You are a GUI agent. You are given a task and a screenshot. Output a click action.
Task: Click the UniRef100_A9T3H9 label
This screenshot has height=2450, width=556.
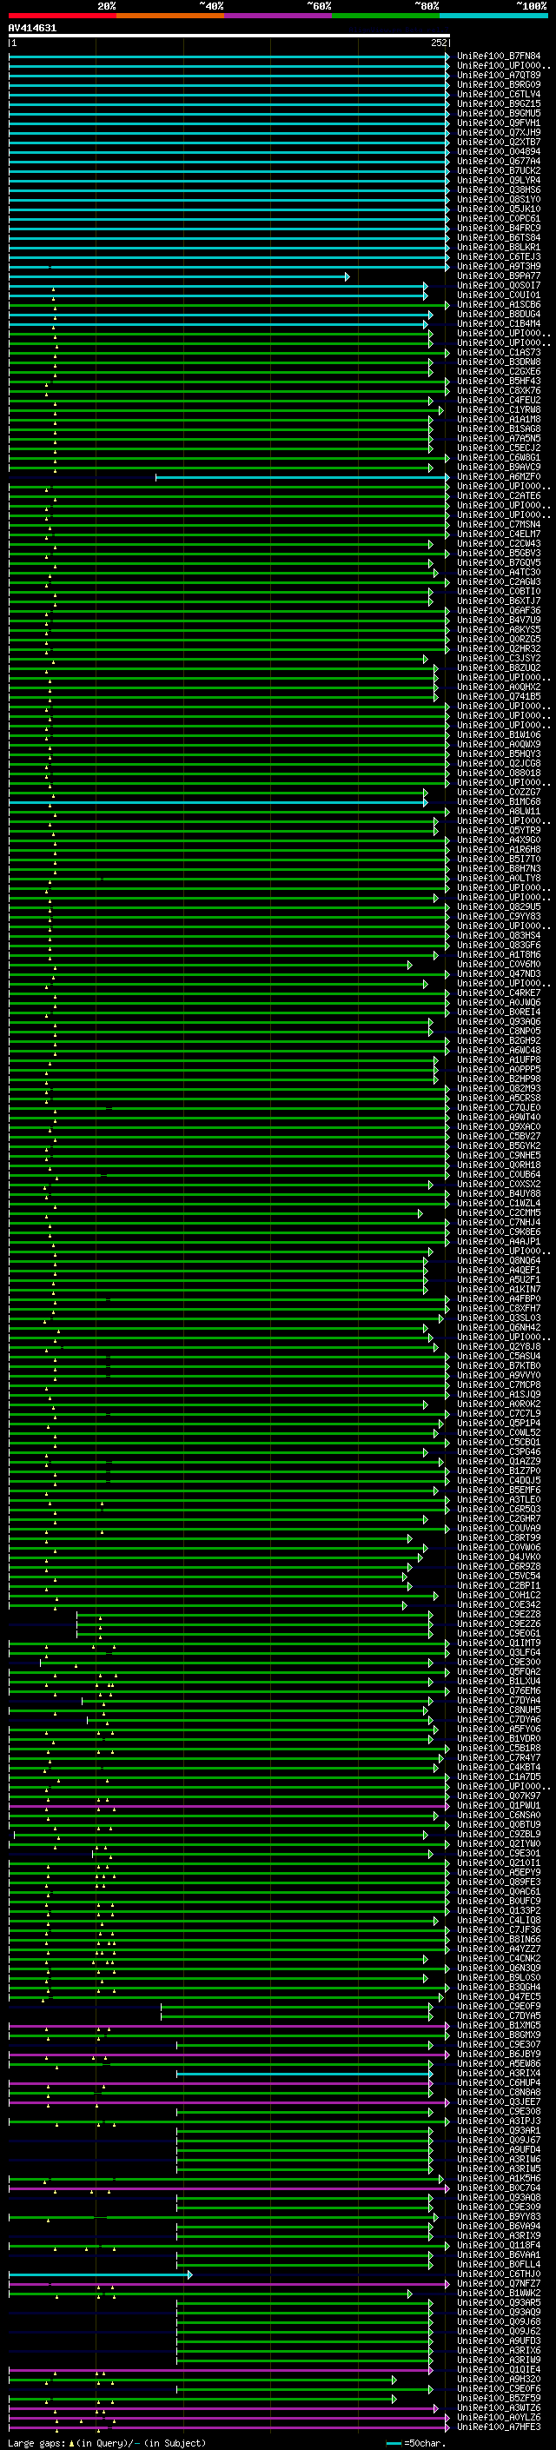[499, 266]
